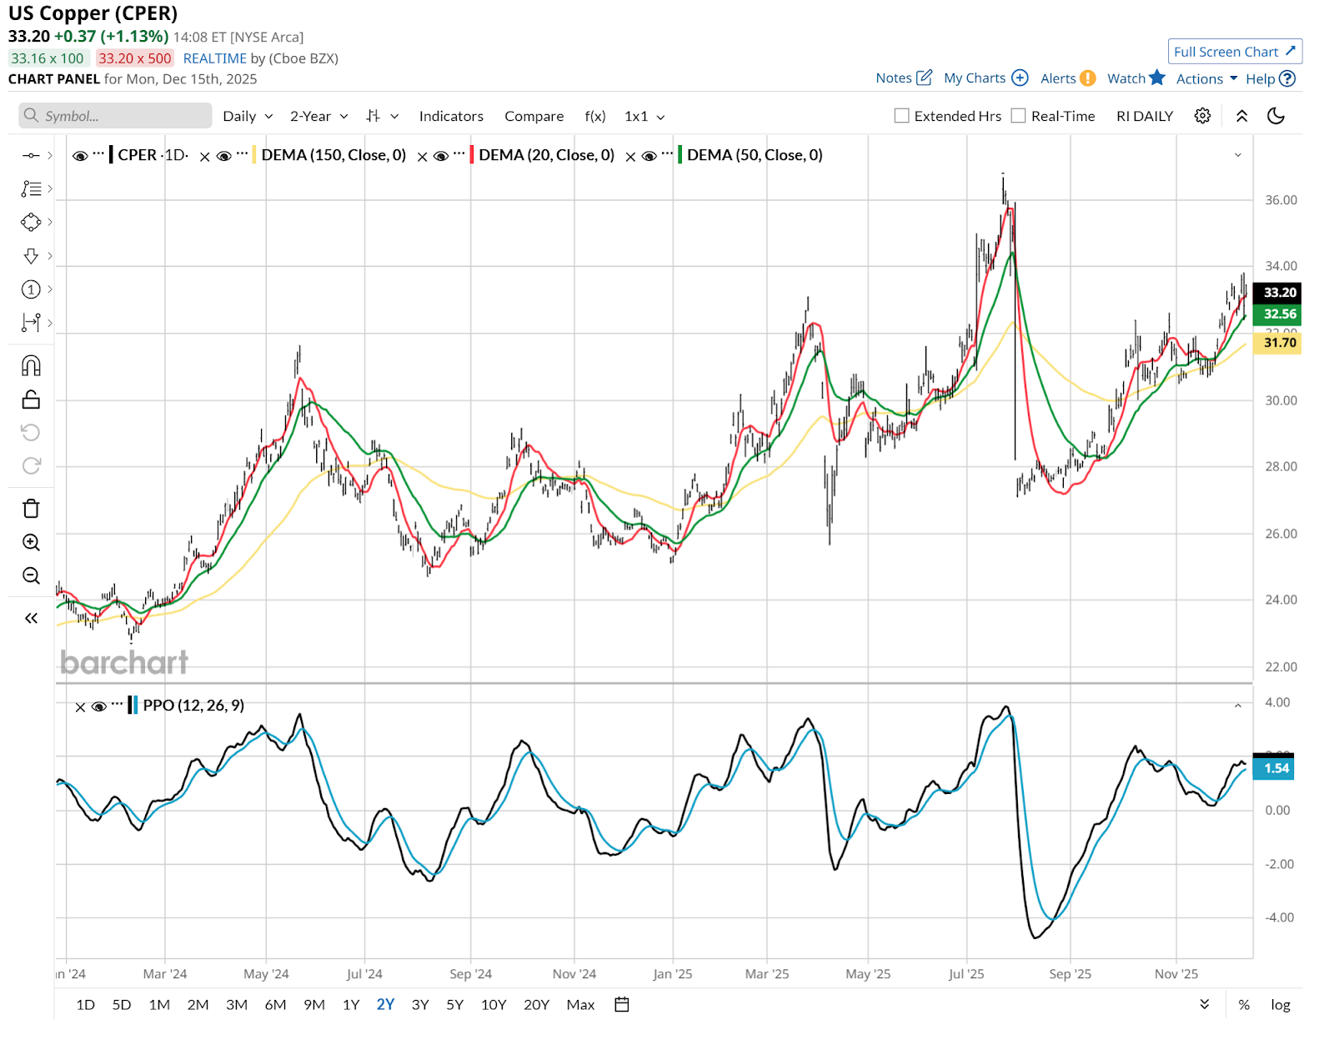Enable the Extended Hrs checkbox
Image resolution: width=1334 pixels, height=1055 pixels.
[901, 116]
